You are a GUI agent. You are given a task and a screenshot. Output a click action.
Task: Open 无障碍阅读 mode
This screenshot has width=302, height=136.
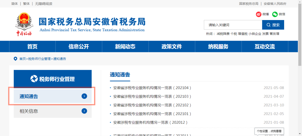coord(44,4)
